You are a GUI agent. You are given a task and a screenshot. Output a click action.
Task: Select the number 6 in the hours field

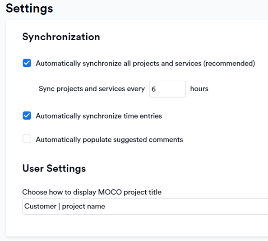coord(153,89)
